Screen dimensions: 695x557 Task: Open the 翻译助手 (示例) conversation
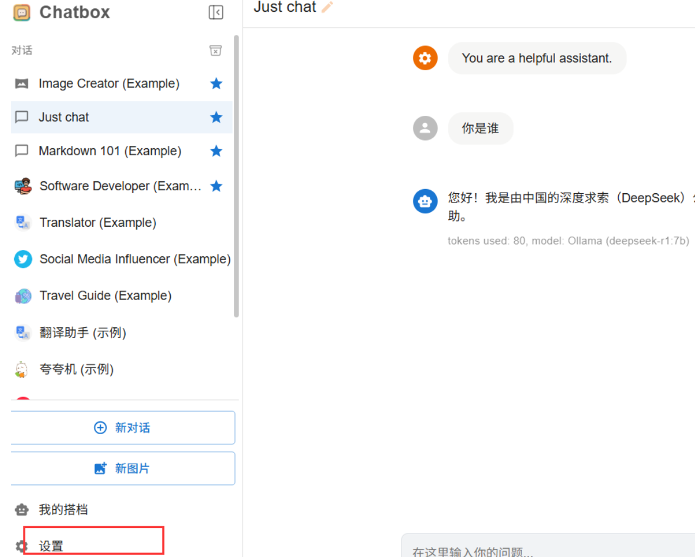point(83,333)
